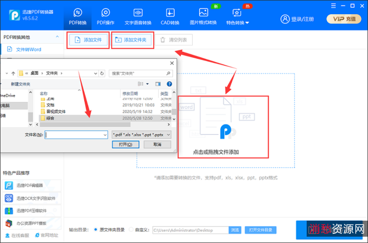Sort by 类型 column header
368x243 pixels.
164,93
